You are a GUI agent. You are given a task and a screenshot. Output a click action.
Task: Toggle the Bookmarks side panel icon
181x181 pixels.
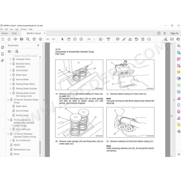2,54
